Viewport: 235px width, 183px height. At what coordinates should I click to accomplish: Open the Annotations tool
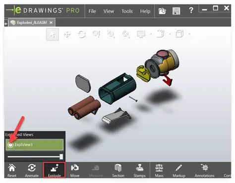pos(204,171)
